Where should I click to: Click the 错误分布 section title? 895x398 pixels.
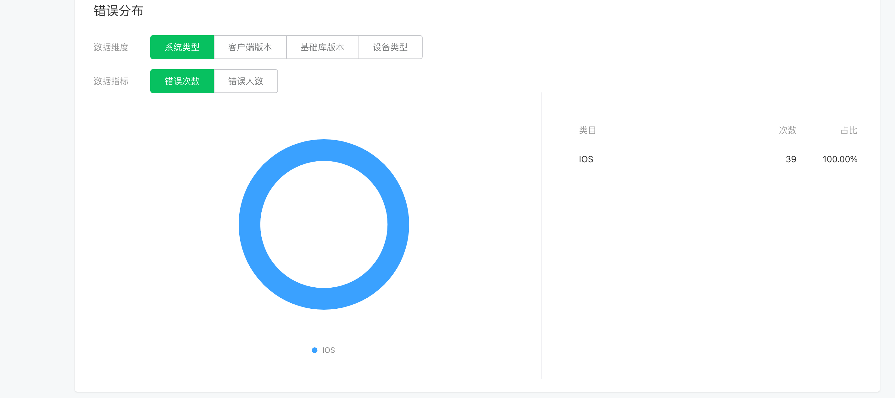tap(118, 11)
